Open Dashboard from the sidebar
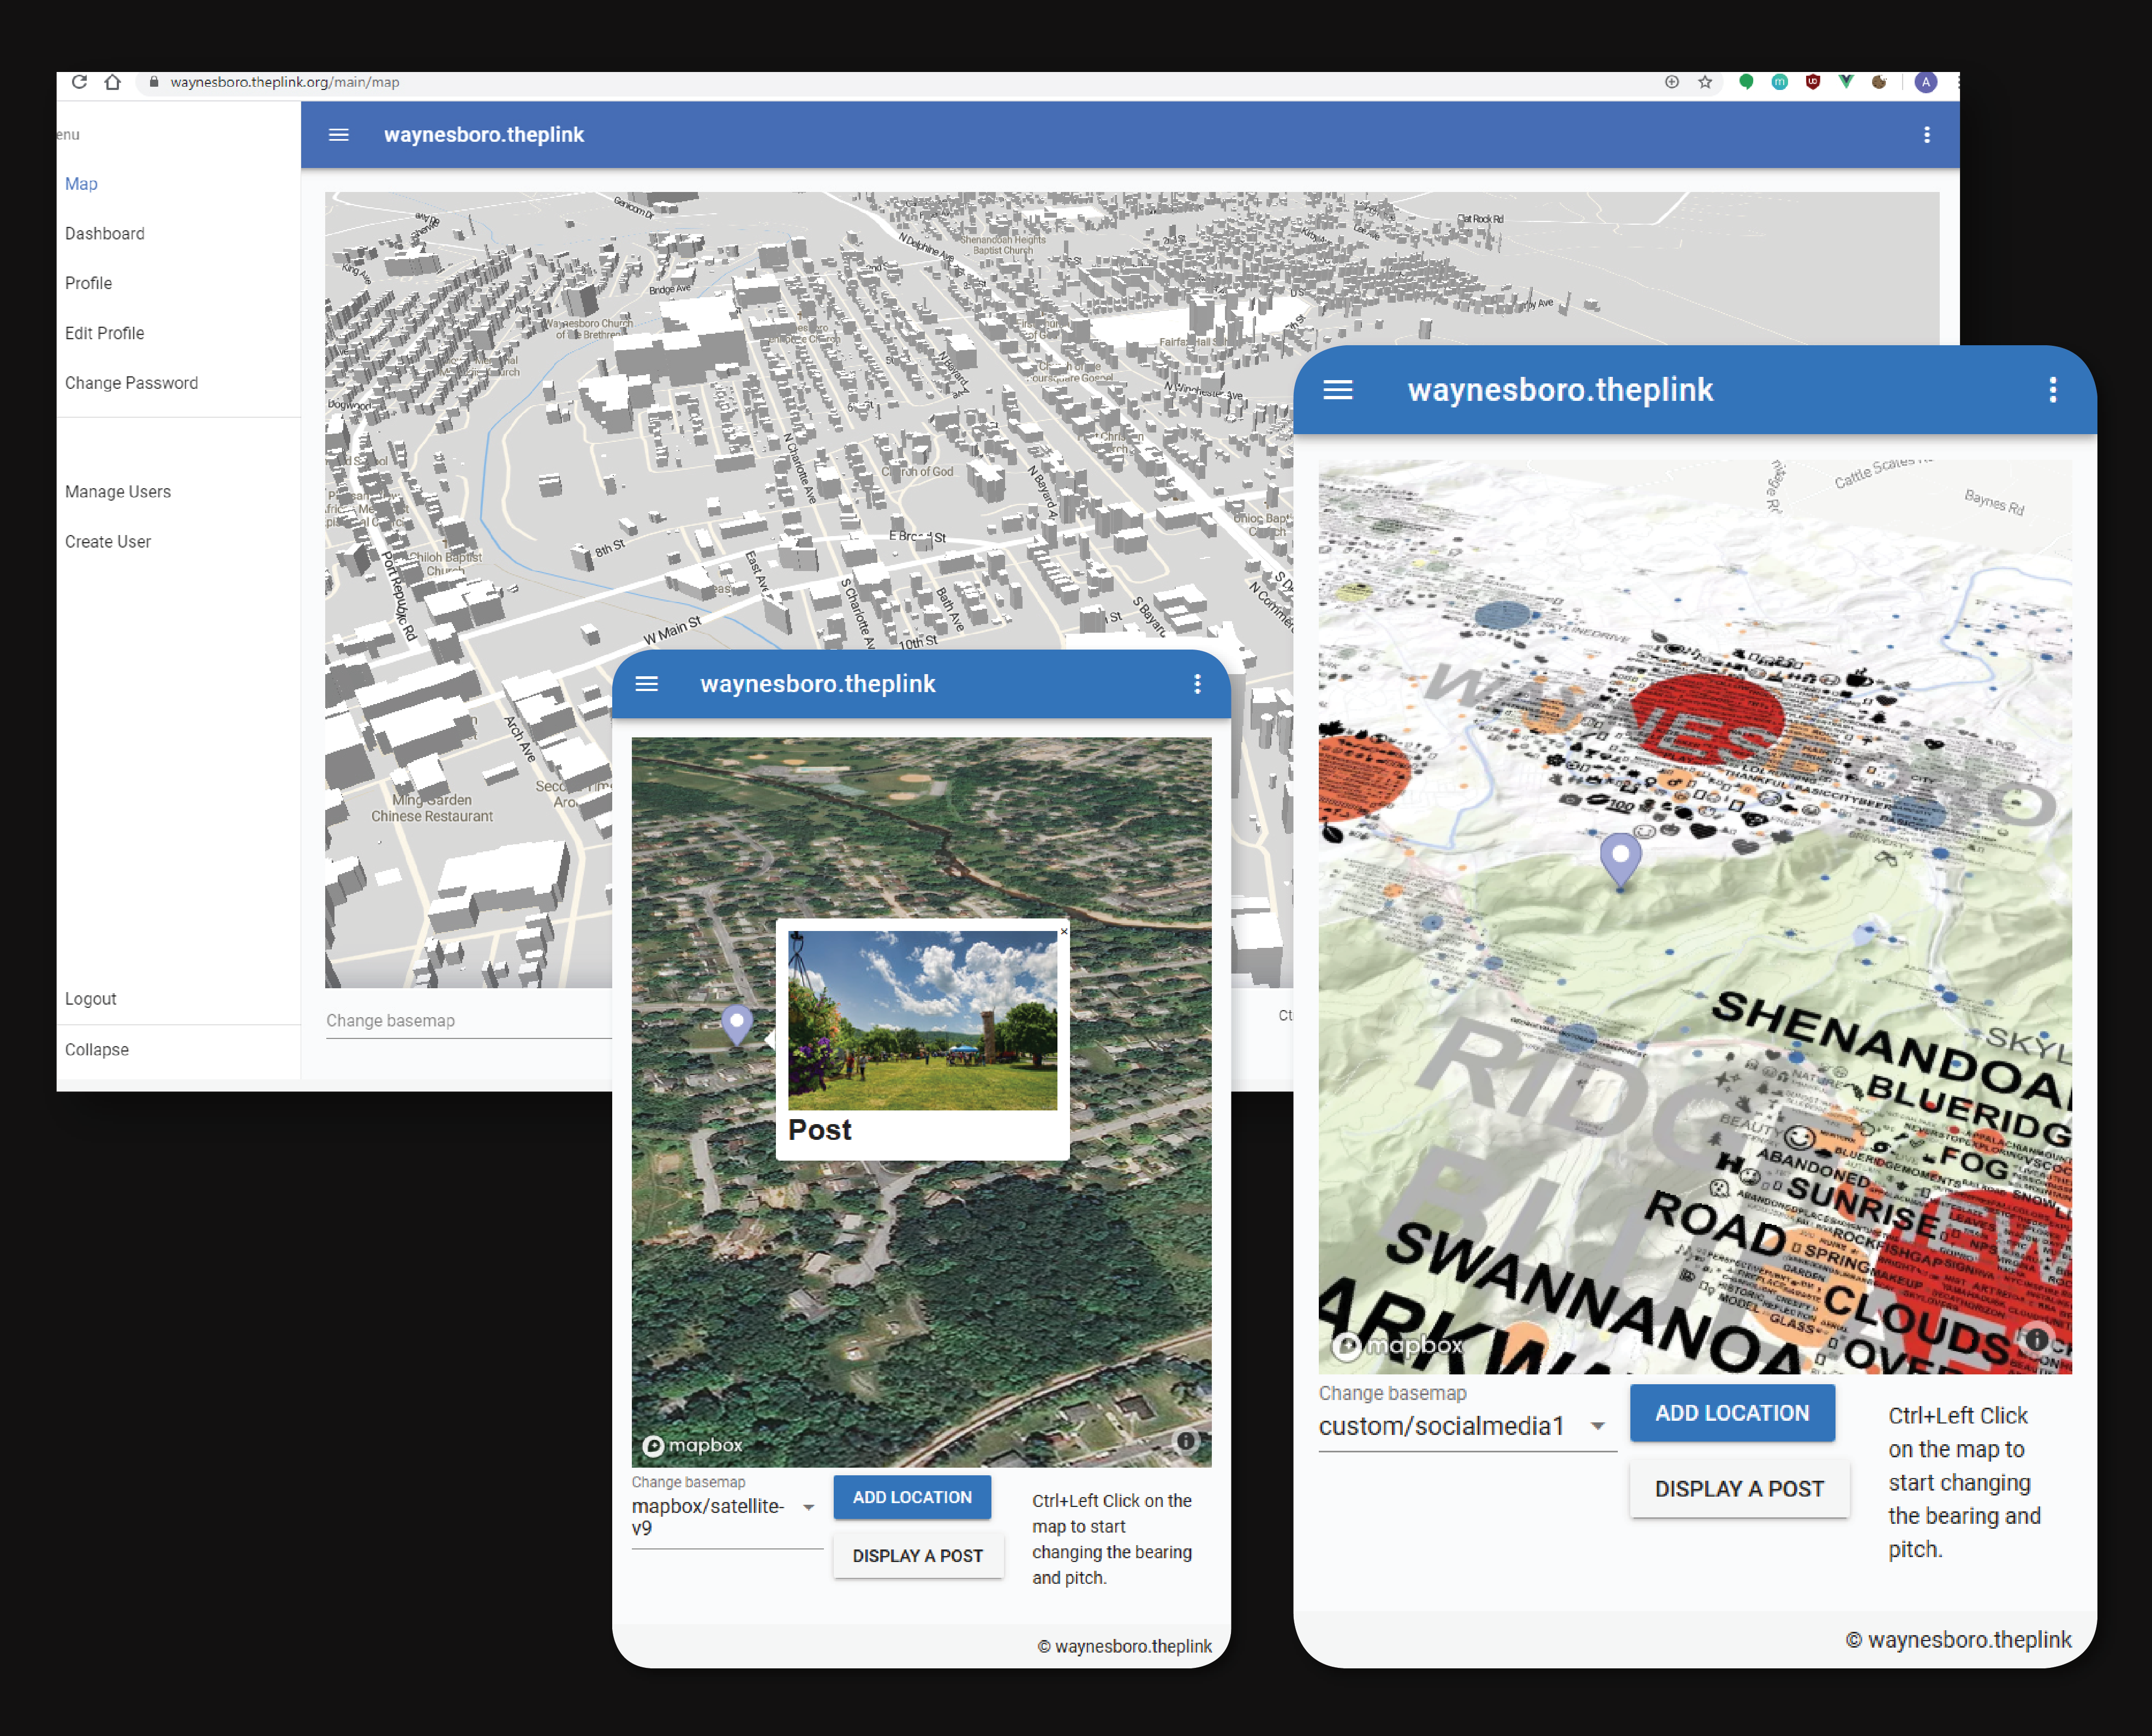The height and width of the screenshot is (1736, 2152). 105,234
